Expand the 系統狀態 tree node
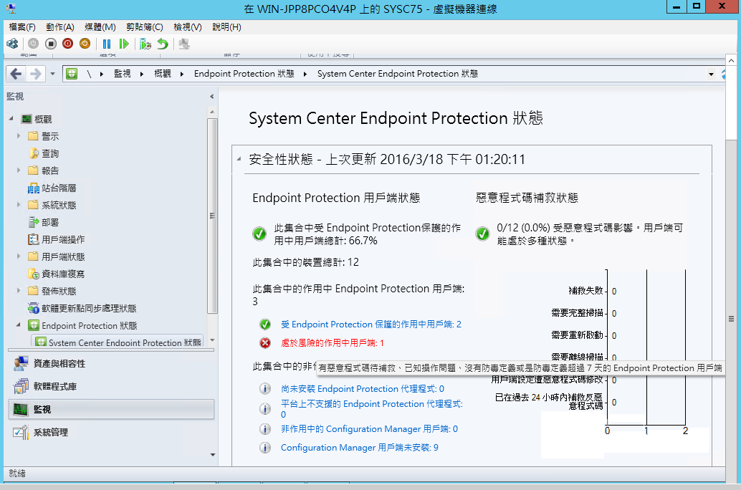Image resolution: width=741 pixels, height=490 pixels. click(x=19, y=205)
